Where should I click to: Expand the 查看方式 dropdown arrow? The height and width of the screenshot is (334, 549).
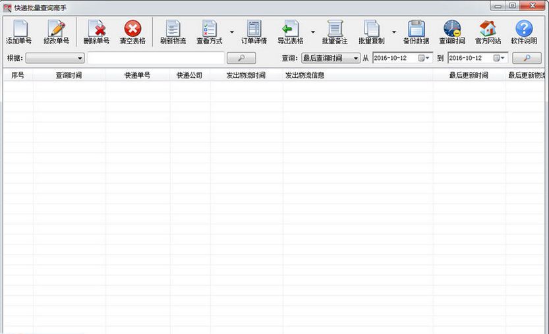point(232,32)
